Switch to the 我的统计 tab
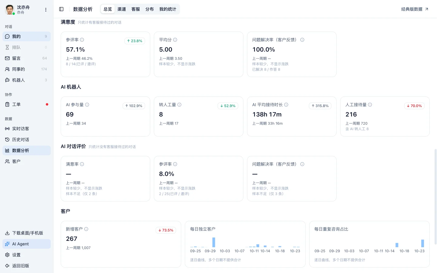 pyautogui.click(x=168, y=9)
